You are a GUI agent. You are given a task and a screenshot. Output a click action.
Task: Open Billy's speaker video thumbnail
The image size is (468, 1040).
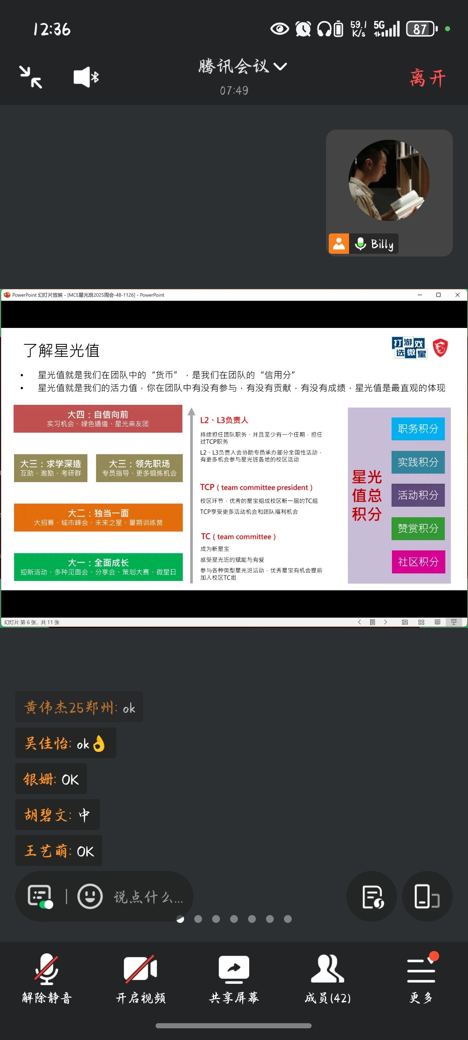pyautogui.click(x=389, y=192)
